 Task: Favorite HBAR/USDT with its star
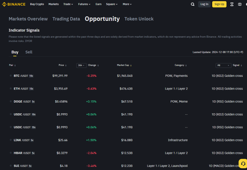click(x=11, y=153)
